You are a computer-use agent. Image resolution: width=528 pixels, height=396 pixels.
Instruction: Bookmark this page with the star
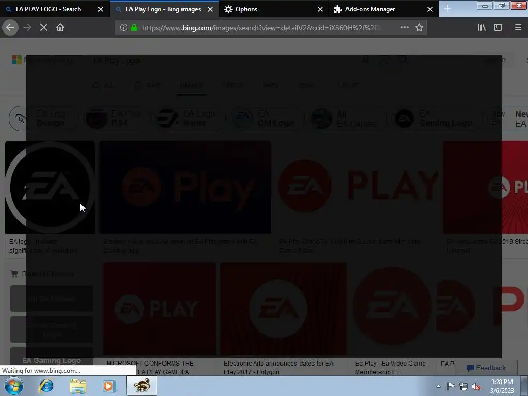(419, 28)
